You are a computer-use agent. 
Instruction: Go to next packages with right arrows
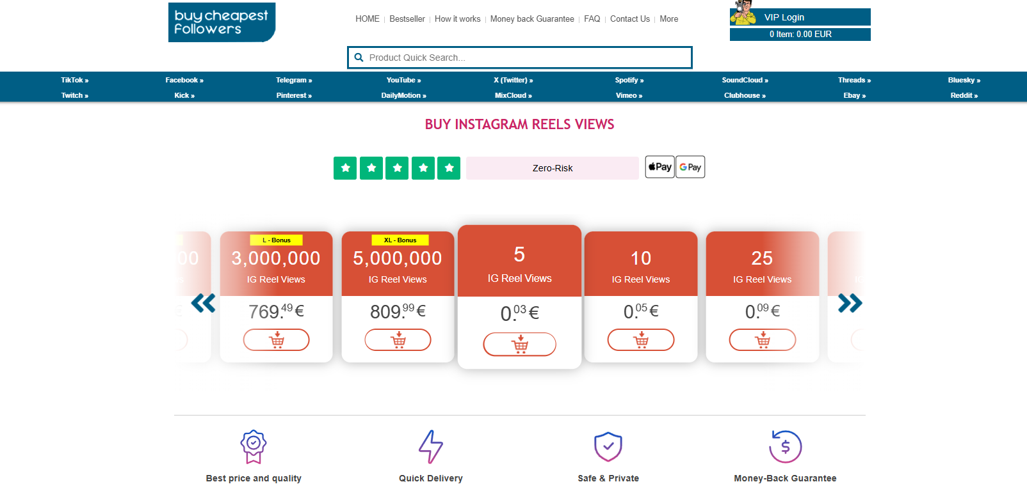coord(850,303)
